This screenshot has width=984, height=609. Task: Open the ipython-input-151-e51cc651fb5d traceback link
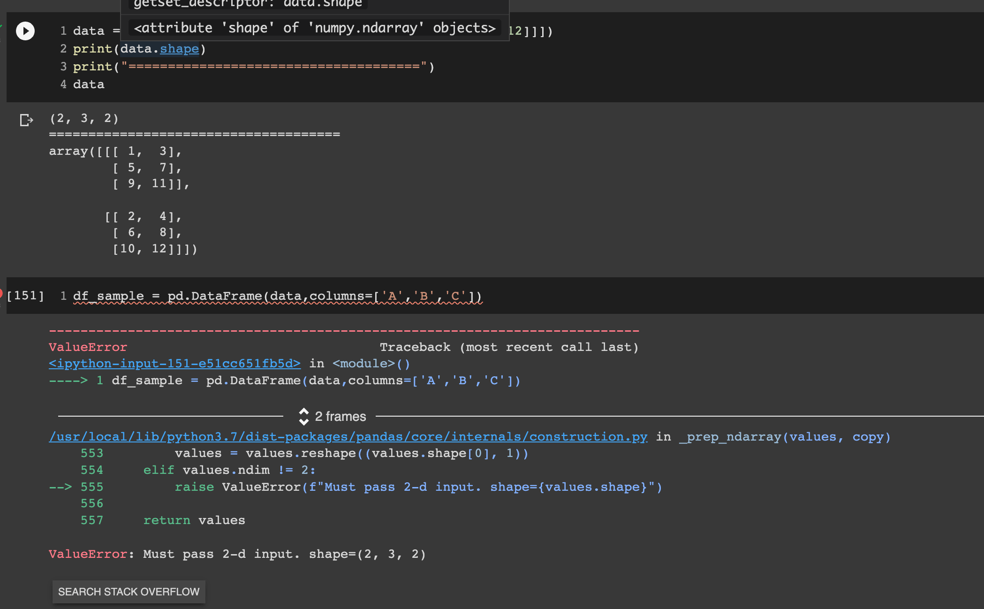click(174, 363)
